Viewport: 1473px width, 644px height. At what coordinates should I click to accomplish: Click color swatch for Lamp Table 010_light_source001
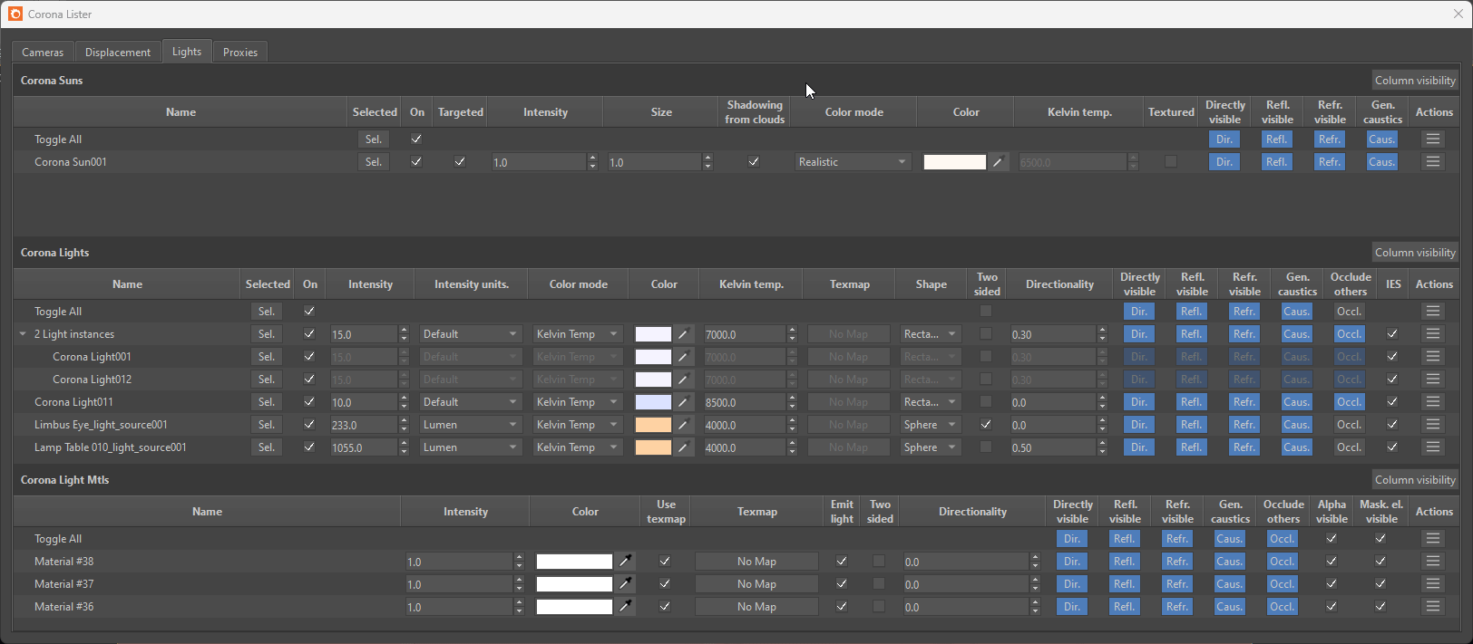(653, 447)
